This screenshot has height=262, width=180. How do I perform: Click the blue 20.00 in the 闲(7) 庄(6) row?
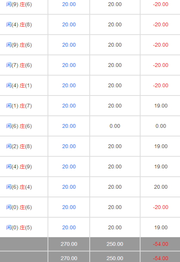pyautogui.click(x=69, y=65)
